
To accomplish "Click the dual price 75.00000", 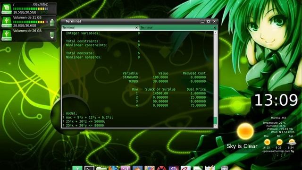I will click(x=198, y=105).
